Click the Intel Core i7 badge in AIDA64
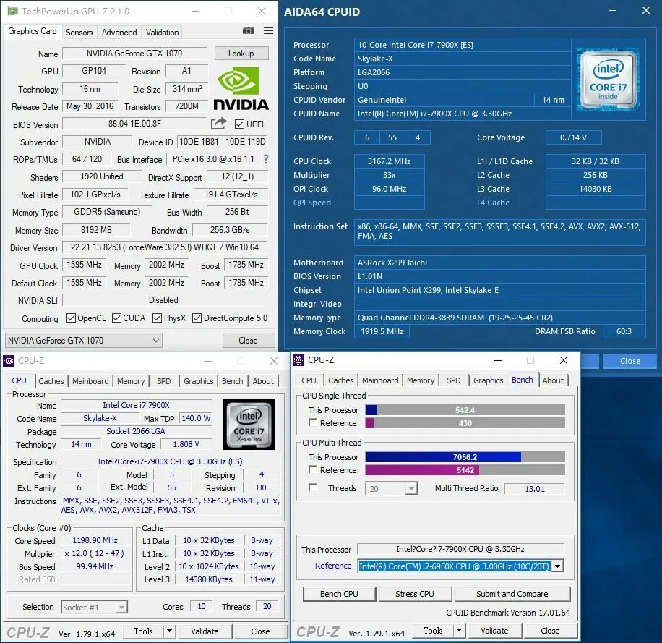Viewport: 662px width, 643px height. 608,80
